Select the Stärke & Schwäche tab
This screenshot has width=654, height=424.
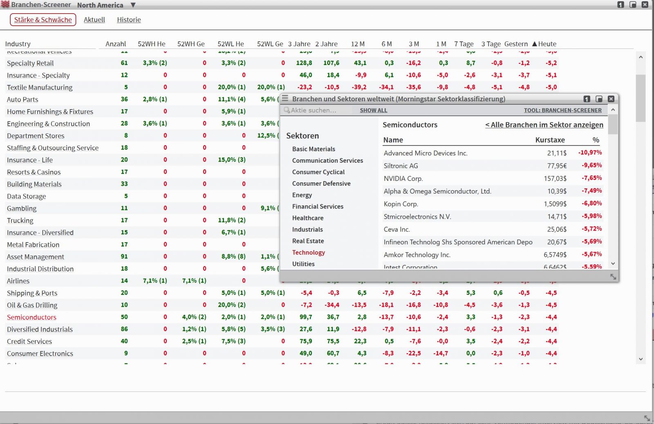point(43,20)
